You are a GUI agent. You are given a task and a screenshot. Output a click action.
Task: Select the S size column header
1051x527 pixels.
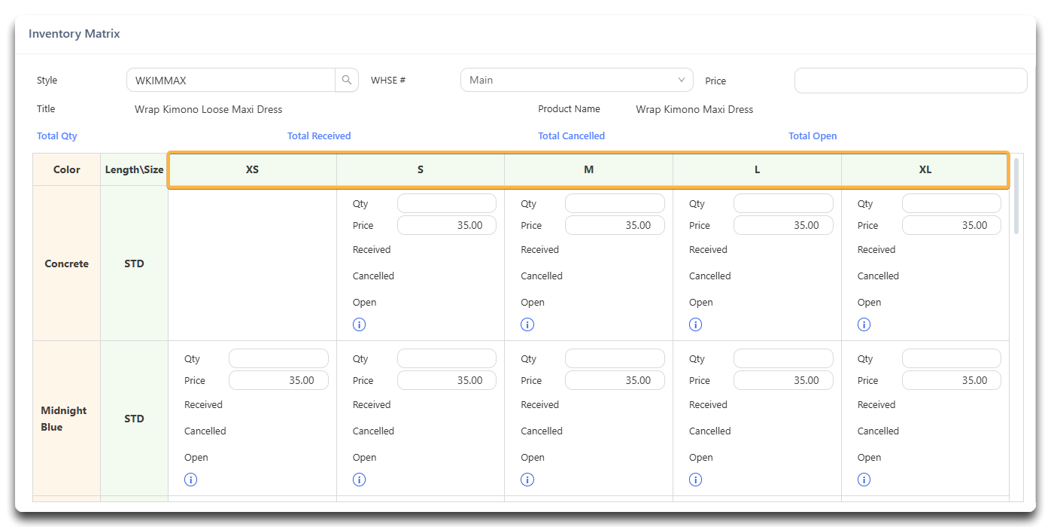pyautogui.click(x=421, y=169)
